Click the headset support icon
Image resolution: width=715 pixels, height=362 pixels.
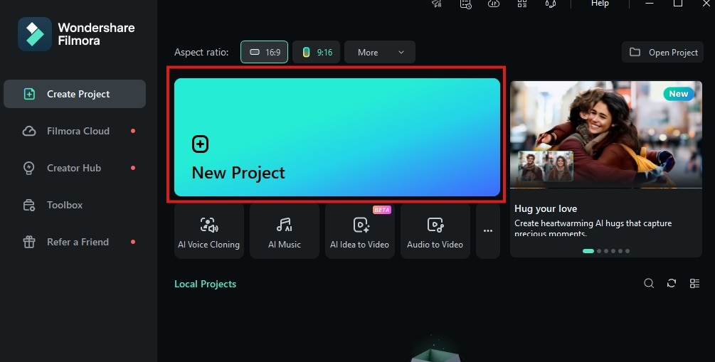click(551, 4)
